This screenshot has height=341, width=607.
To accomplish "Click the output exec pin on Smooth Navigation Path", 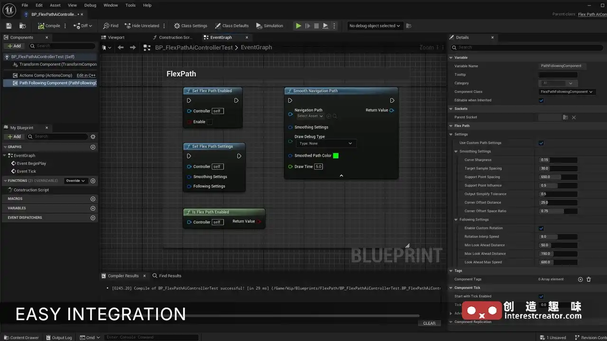I will [x=392, y=100].
